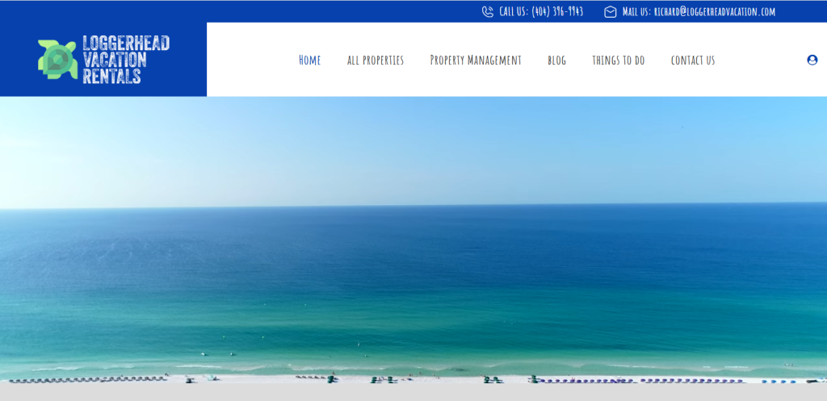
Task: Click the 'CALL US:' label
Action: [514, 11]
